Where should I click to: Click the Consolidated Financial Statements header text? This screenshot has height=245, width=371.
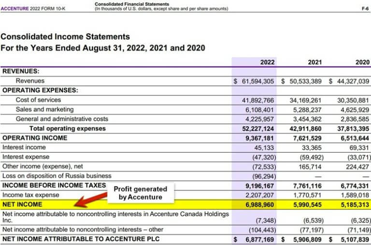pyautogui.click(x=132, y=4)
